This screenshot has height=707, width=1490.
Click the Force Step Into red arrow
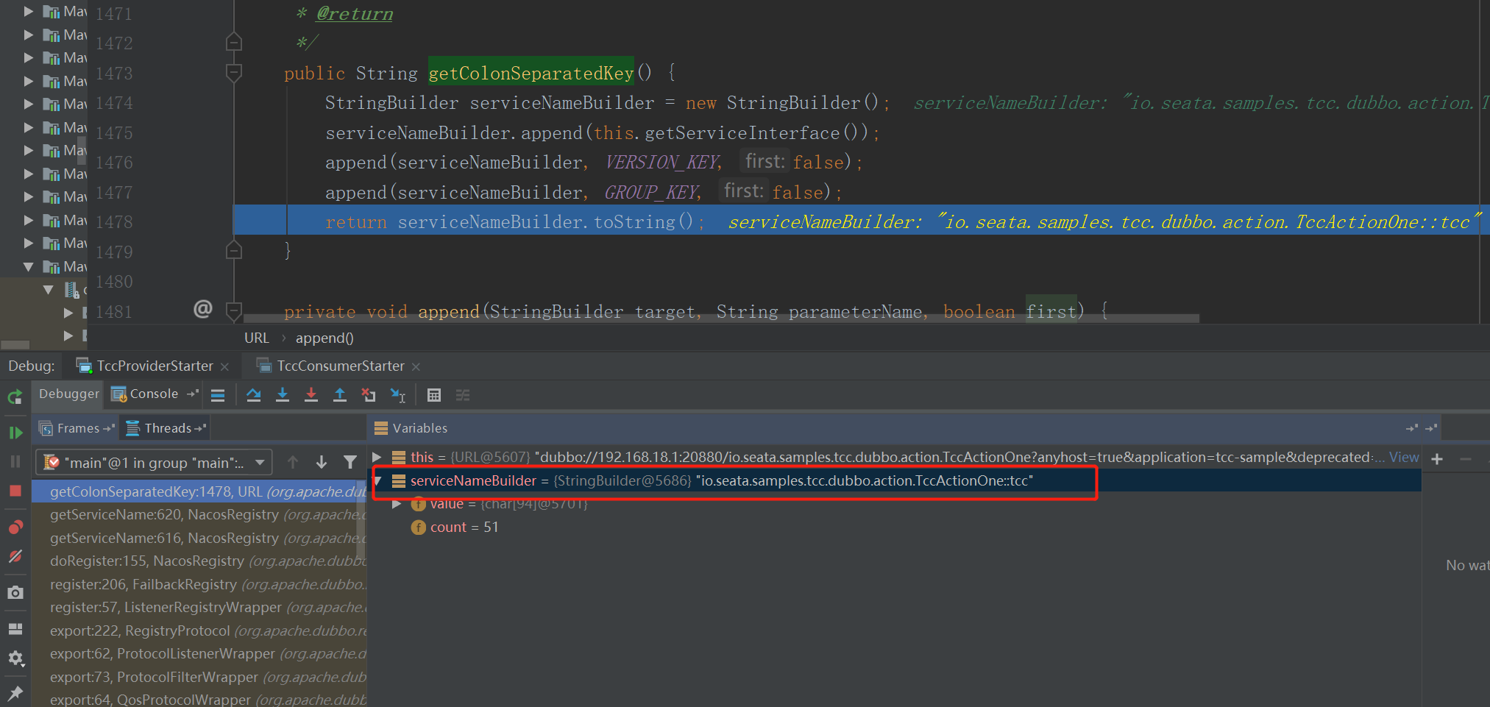click(x=311, y=395)
